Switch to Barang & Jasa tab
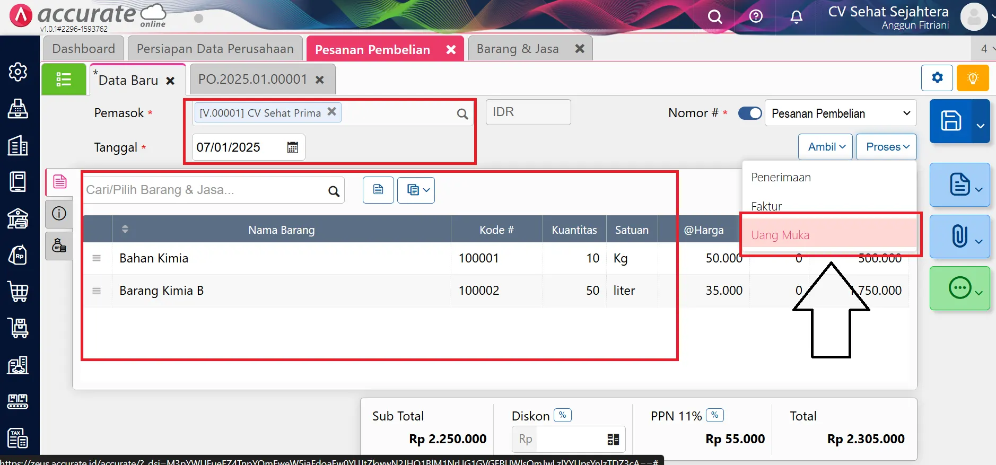Screen dimensions: 996x465 [x=518, y=49]
